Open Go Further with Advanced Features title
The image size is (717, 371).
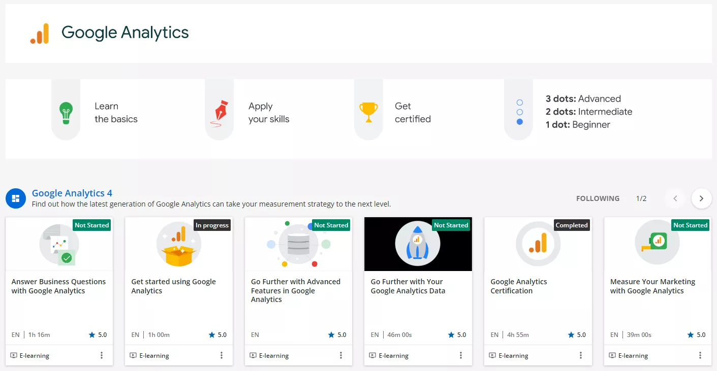296,290
